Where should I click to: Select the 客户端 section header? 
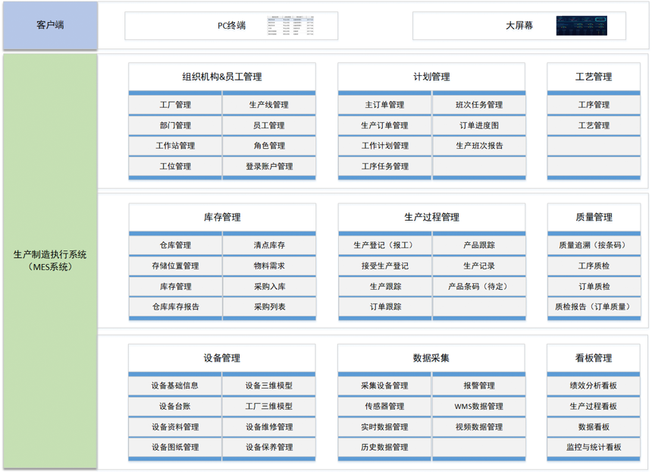click(x=50, y=24)
